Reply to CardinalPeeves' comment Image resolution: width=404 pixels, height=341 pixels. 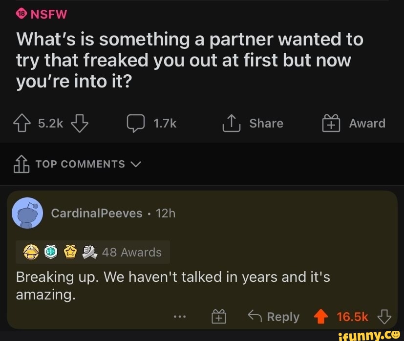[274, 317]
